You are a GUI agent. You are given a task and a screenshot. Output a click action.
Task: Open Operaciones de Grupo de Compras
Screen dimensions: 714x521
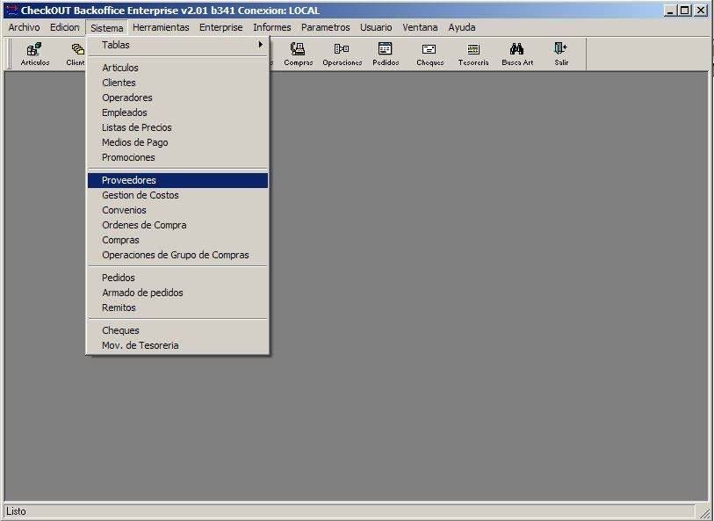coord(177,255)
